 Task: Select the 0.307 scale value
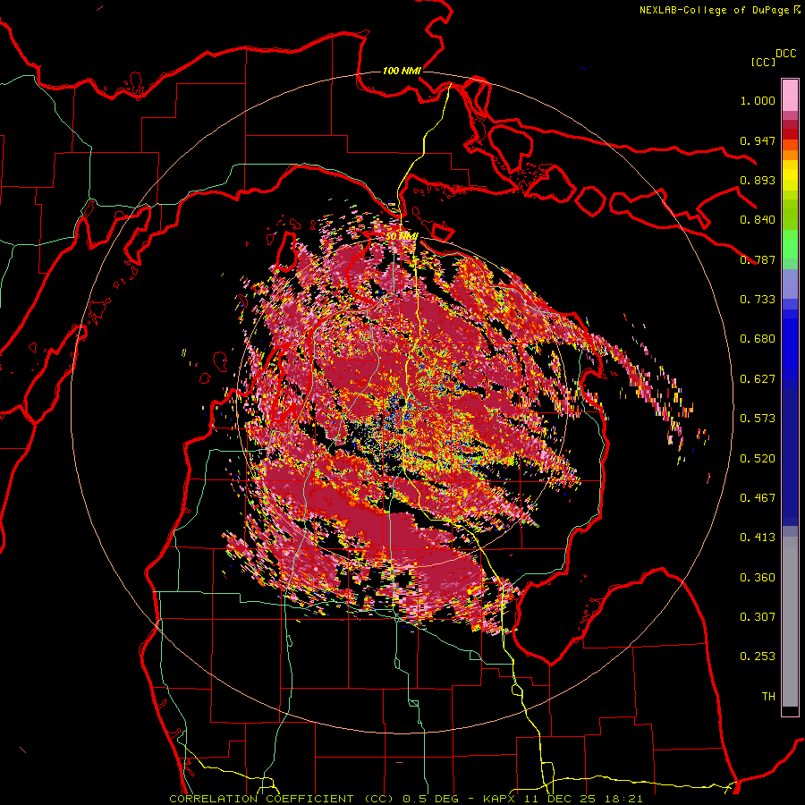click(758, 617)
